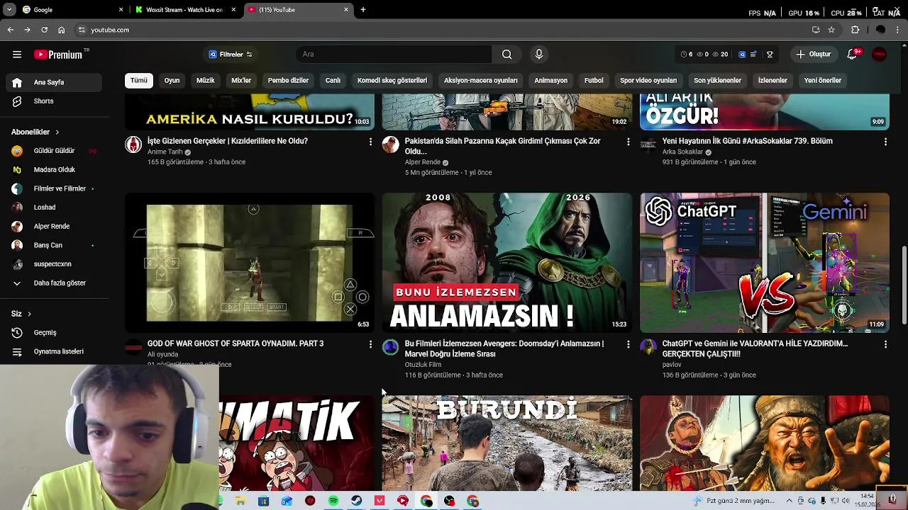This screenshot has width=908, height=510.
Task: Open Alper Rende subscription in sidebar
Action: (x=55, y=227)
